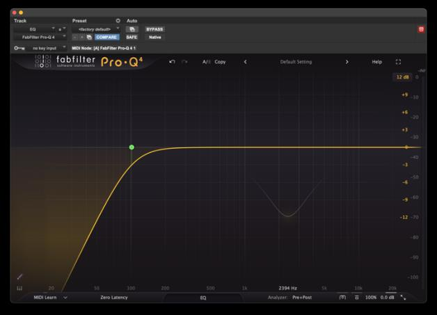This screenshot has width=437, height=315.
Task: Click the 2394 Hz frequency readout
Action: 288,288
